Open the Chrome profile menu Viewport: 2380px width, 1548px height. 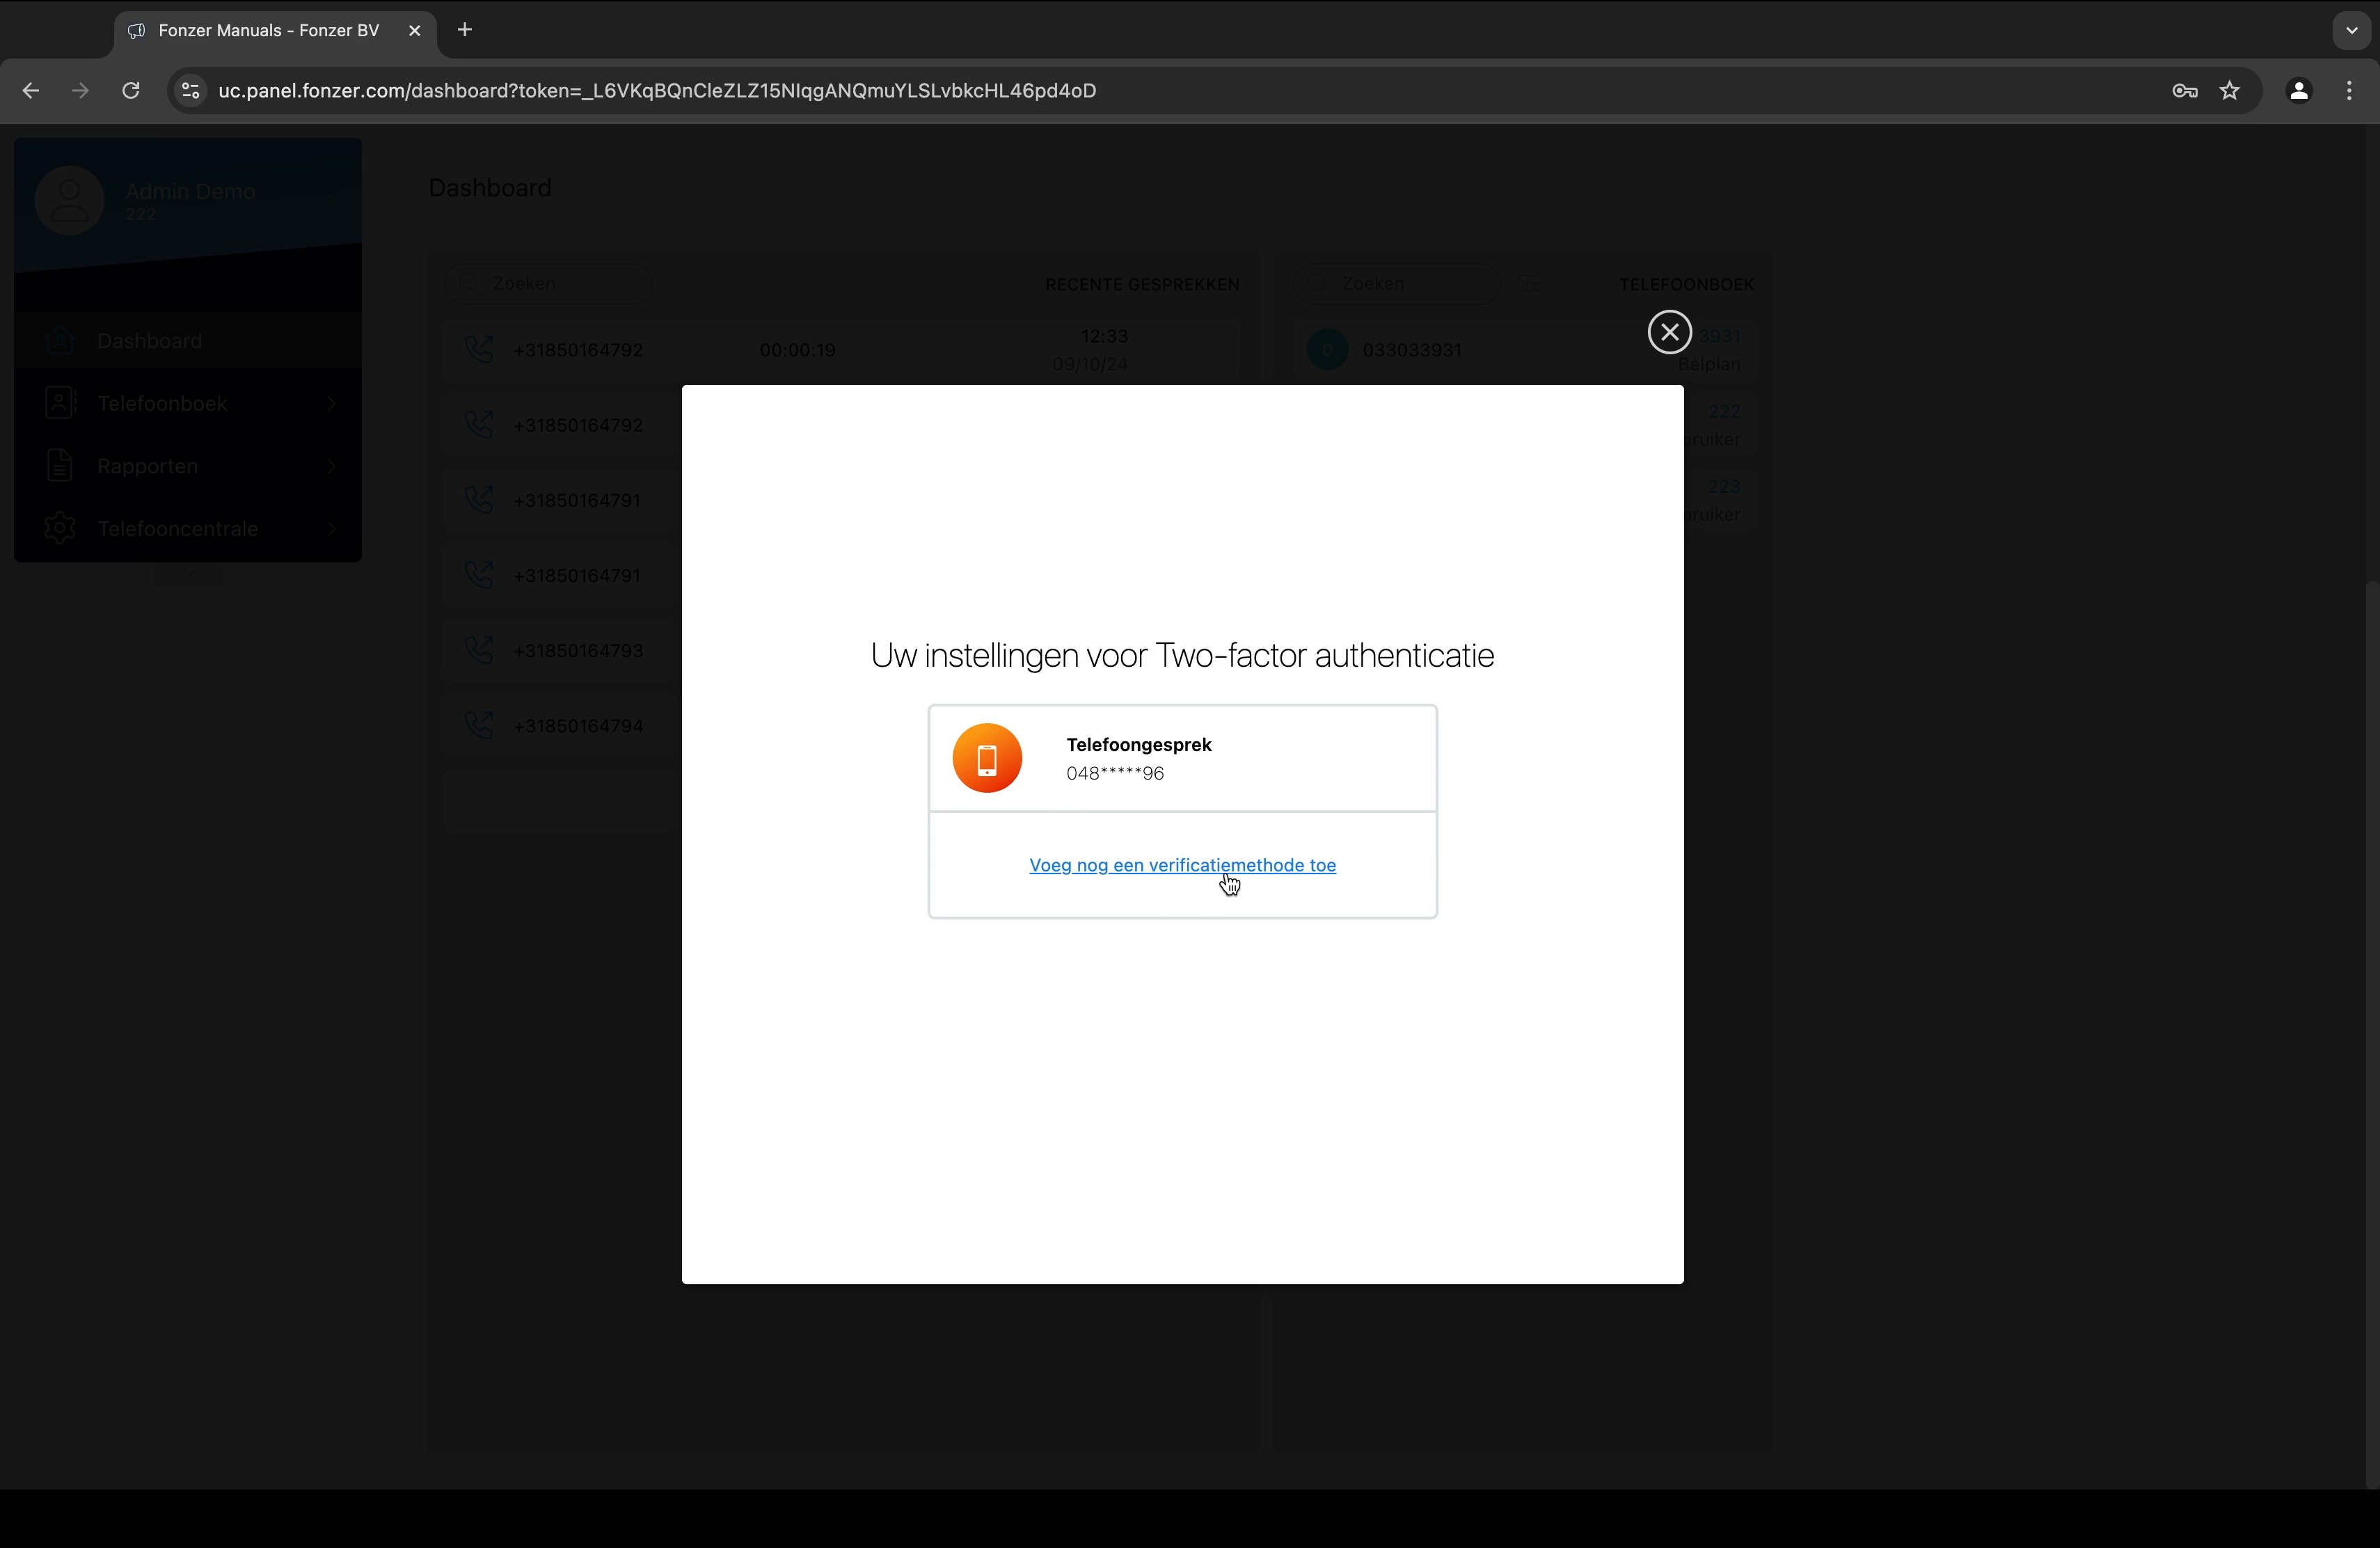tap(2299, 91)
